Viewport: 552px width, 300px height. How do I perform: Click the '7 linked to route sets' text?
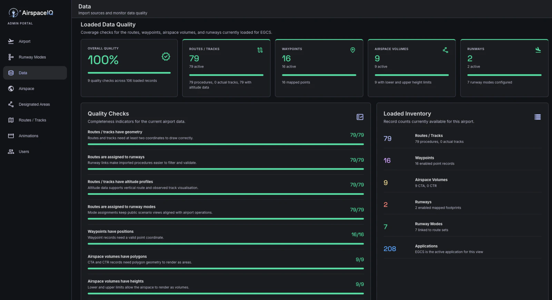tap(432, 230)
